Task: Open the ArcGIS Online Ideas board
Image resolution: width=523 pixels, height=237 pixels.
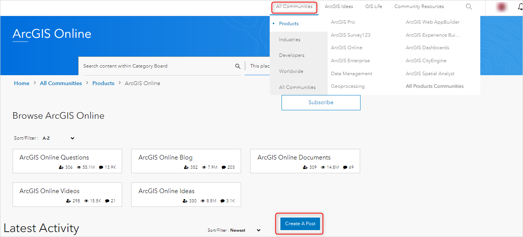Action: [186, 195]
